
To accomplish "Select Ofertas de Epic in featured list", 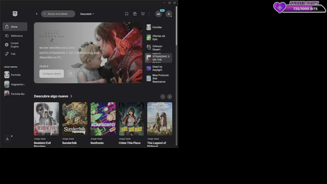I will (x=158, y=38).
